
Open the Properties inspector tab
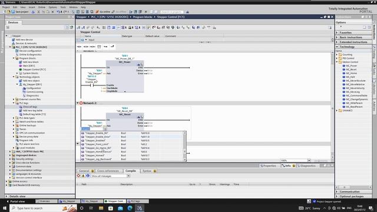[268, 166]
